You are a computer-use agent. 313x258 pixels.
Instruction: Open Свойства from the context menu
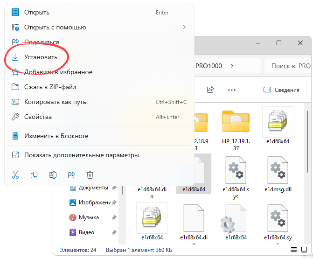99,117
